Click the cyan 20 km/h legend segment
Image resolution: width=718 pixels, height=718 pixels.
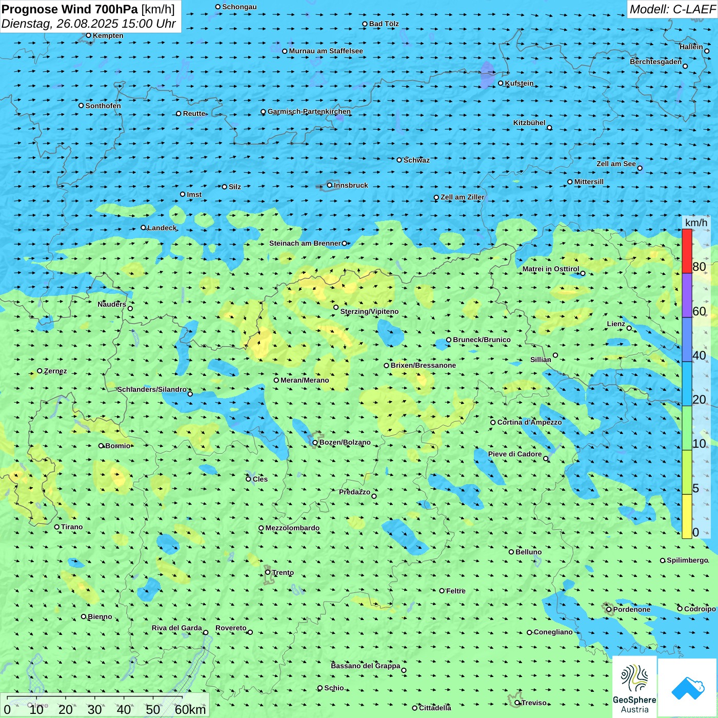tap(687, 384)
